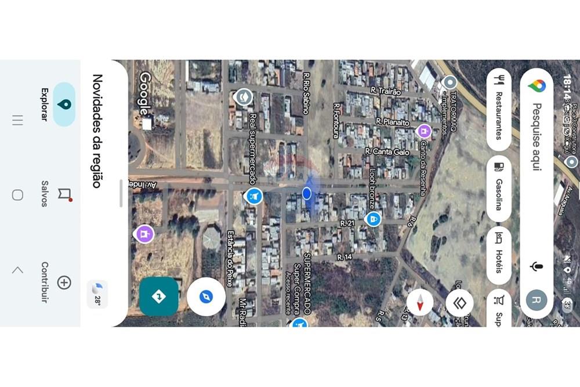Open the map layers icon
580x387 pixels.
[459, 303]
